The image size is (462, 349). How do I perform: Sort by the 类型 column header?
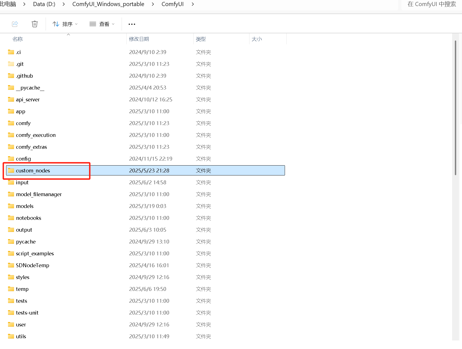point(201,39)
